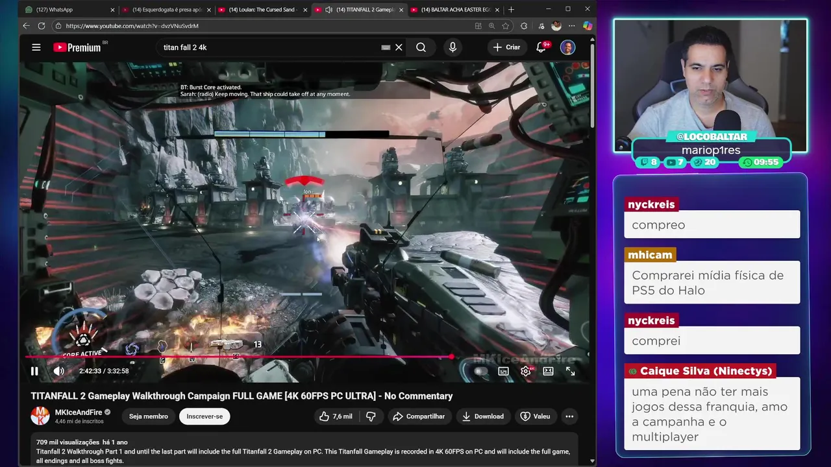831x467 pixels.
Task: View site information lock icon
Action: tap(58, 26)
